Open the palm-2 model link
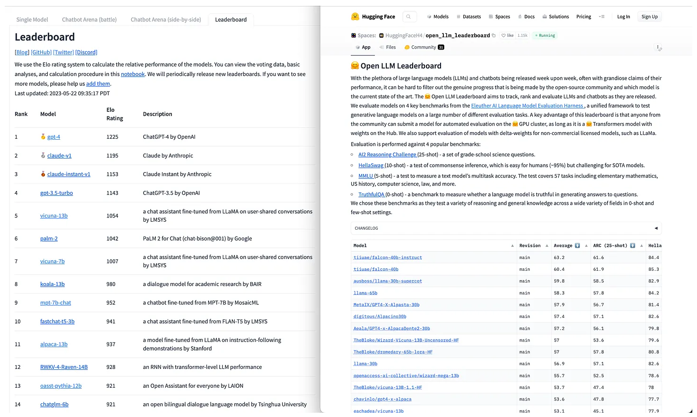697x417 pixels. [49, 239]
